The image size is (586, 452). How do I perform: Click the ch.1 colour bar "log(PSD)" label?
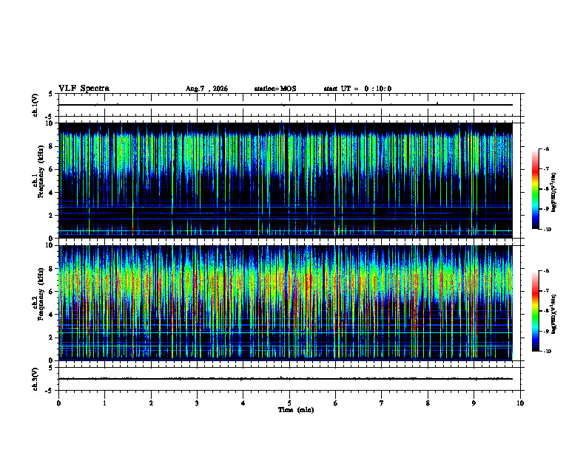(x=553, y=193)
